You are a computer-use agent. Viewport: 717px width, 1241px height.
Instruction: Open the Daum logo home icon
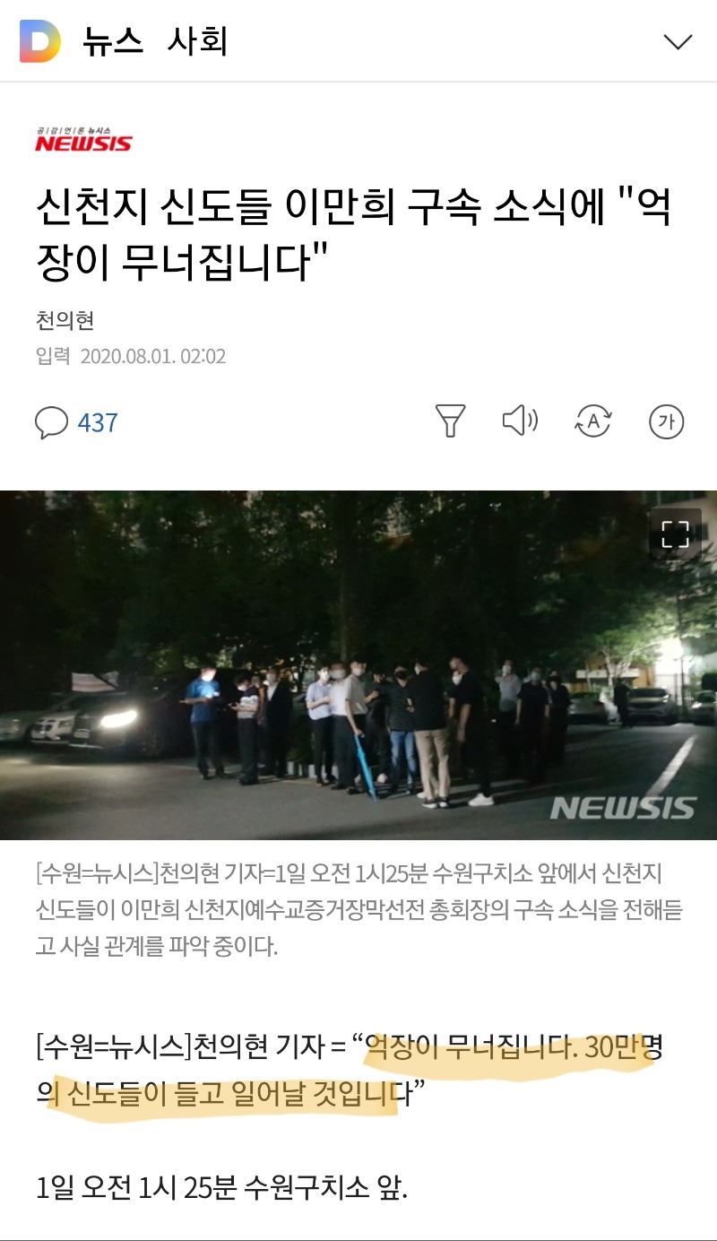[x=40, y=41]
